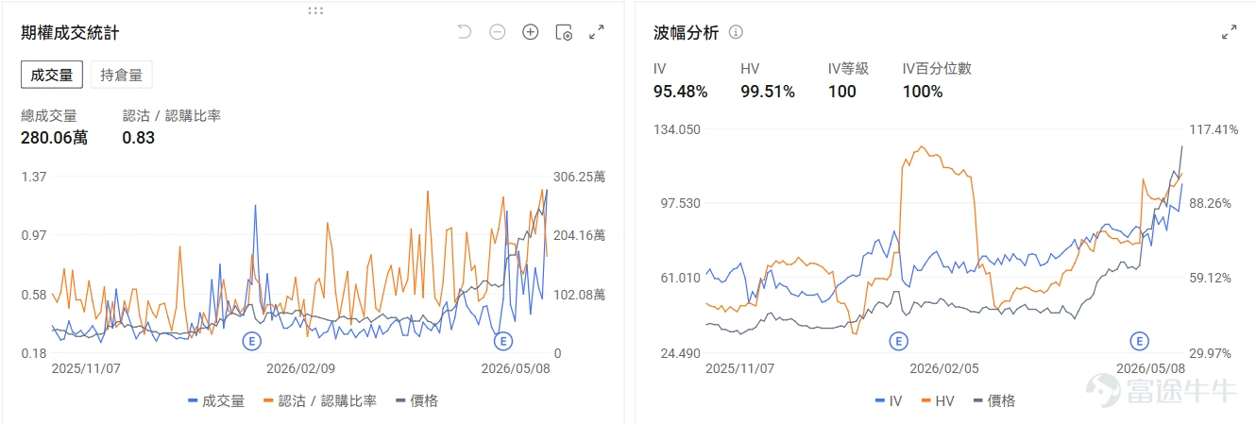
Task: Click the May earnings marker in volume chart
Action: pos(503,340)
